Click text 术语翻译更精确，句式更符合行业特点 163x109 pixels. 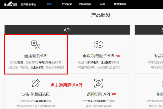pyautogui.click(x=98, y=67)
